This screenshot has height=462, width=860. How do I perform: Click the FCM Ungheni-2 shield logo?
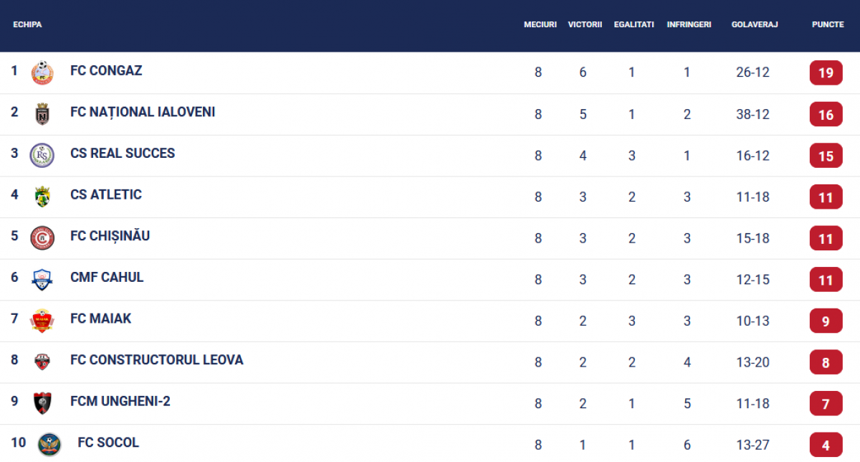pyautogui.click(x=42, y=403)
